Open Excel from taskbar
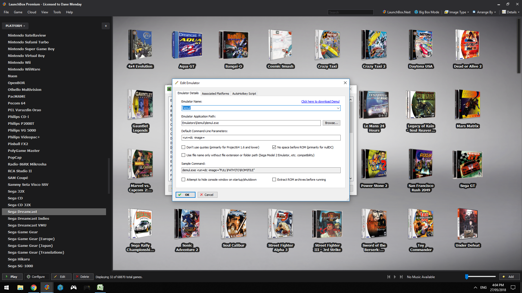The height and width of the screenshot is (293, 522). (x=100, y=288)
